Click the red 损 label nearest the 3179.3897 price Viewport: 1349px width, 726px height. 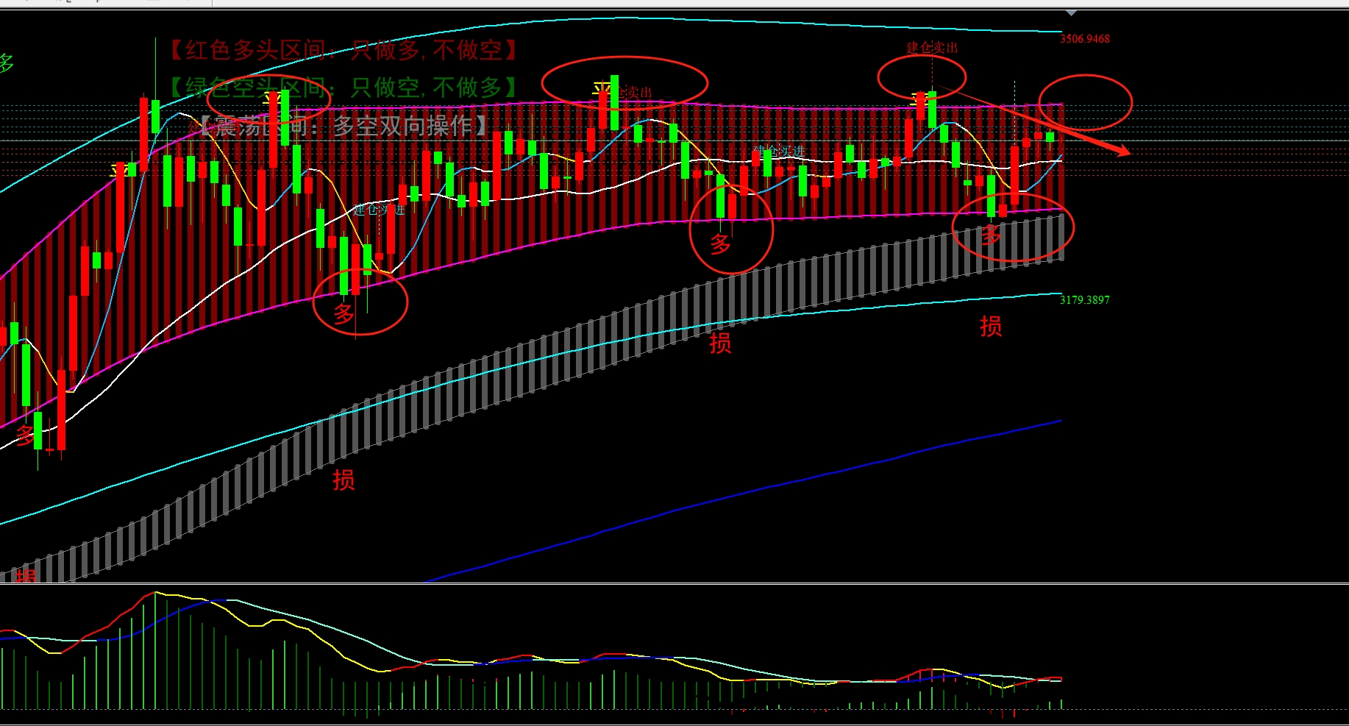pos(991,326)
